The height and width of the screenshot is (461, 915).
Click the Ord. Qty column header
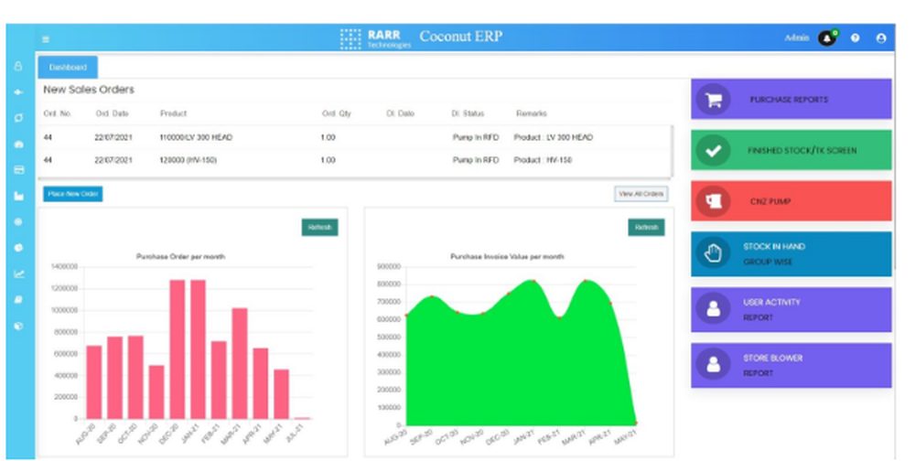[x=337, y=113]
